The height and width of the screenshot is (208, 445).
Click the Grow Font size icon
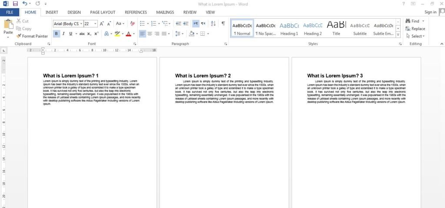point(102,23)
